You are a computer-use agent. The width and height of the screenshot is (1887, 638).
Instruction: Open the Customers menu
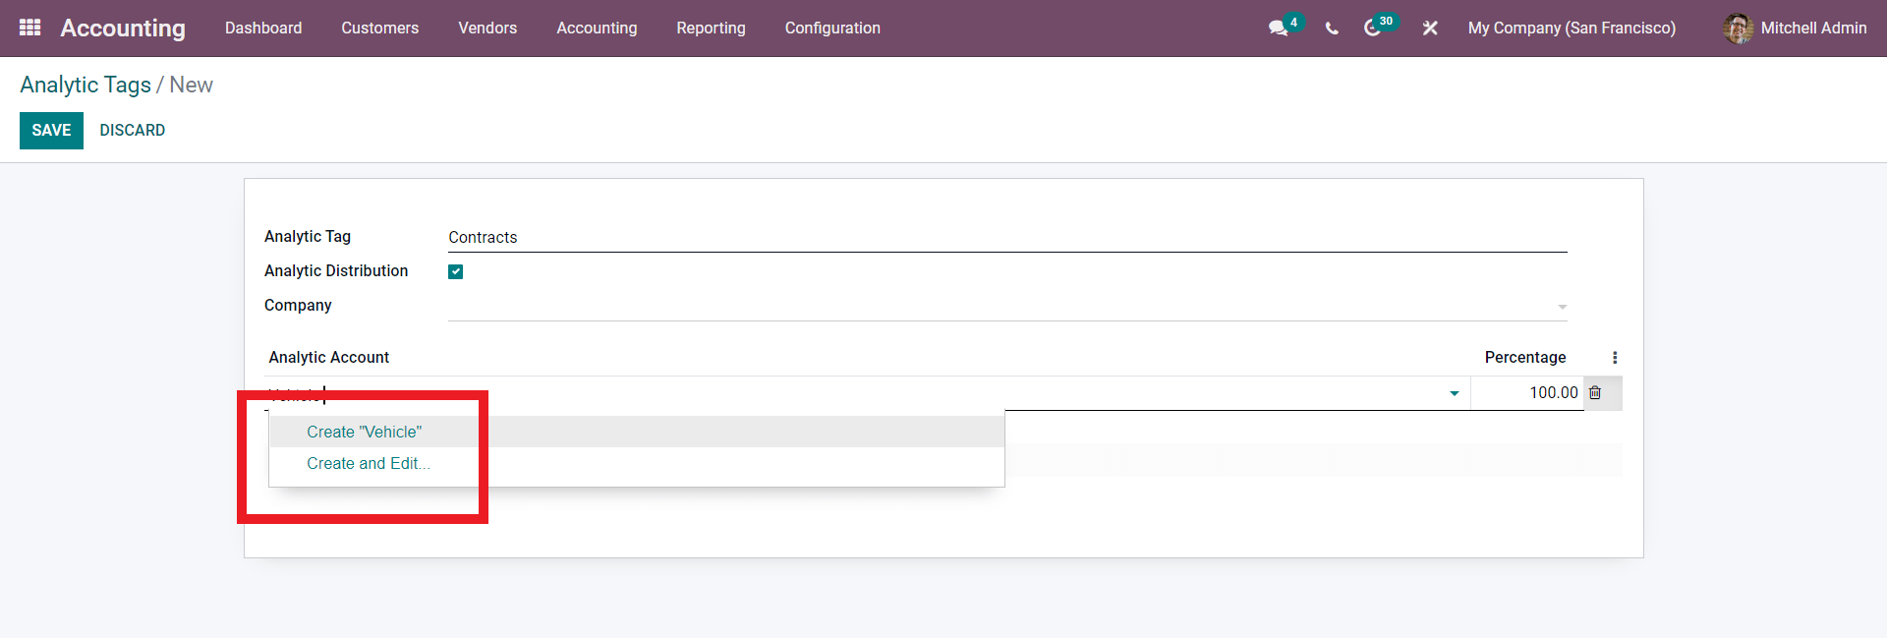pyautogui.click(x=380, y=29)
